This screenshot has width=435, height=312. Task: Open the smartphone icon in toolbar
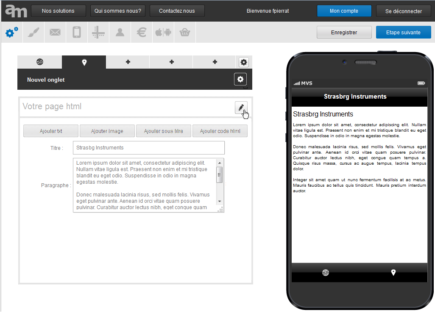[77, 32]
